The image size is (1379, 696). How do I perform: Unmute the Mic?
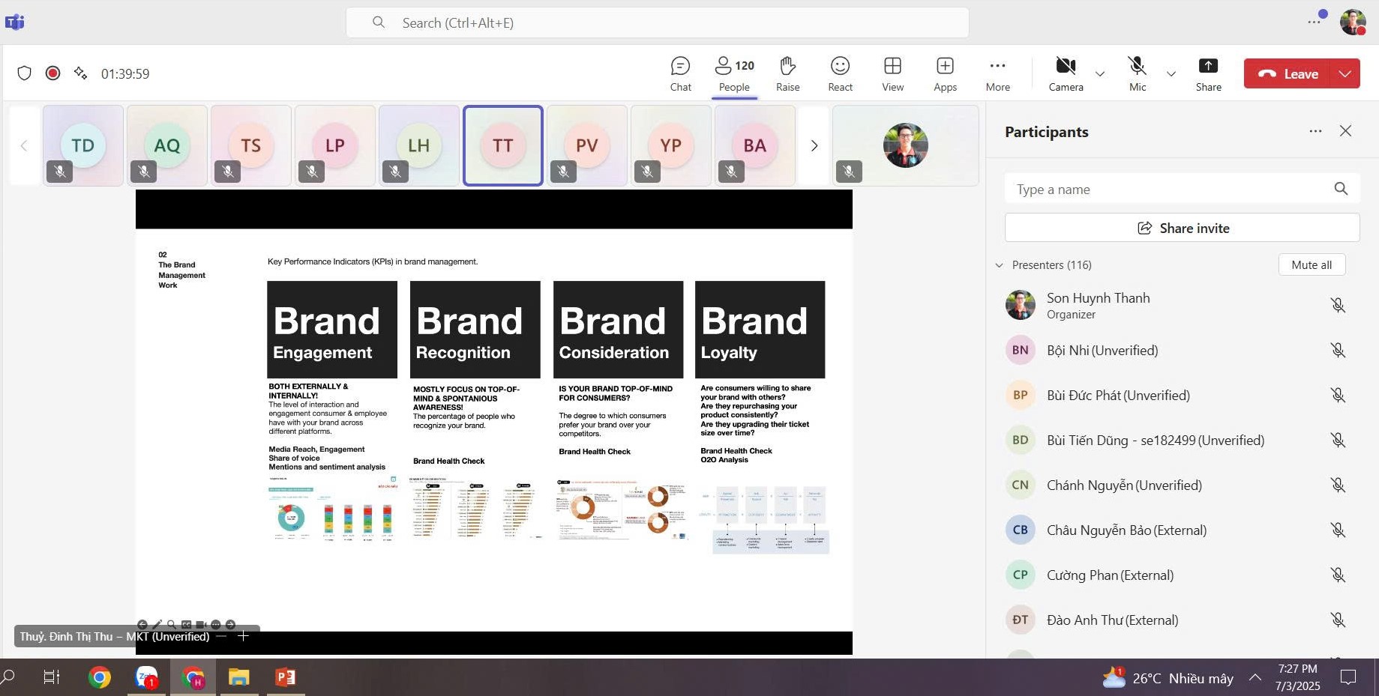click(1138, 74)
